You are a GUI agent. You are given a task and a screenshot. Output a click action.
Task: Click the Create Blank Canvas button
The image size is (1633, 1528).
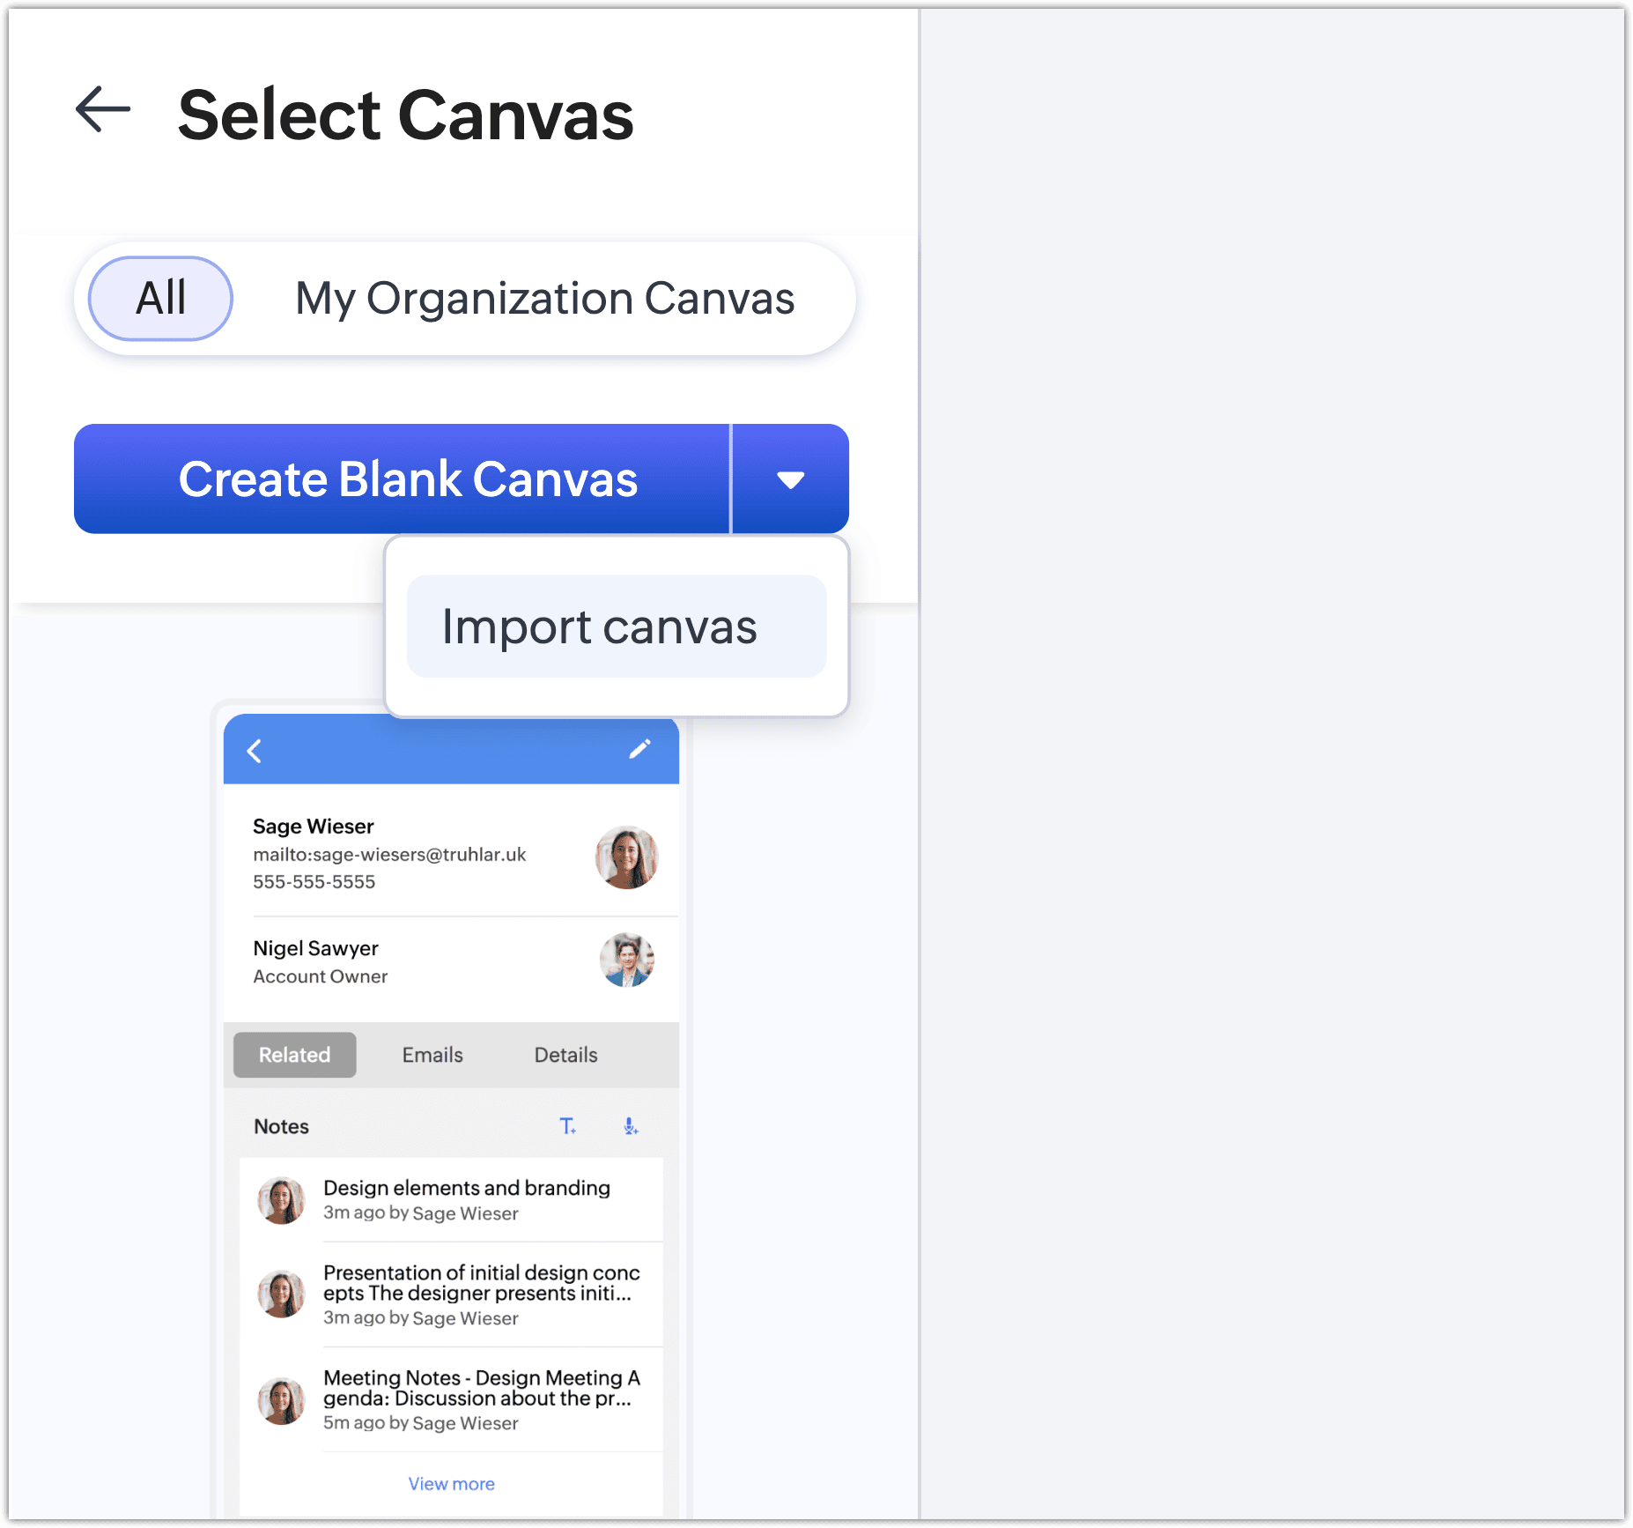(x=407, y=479)
